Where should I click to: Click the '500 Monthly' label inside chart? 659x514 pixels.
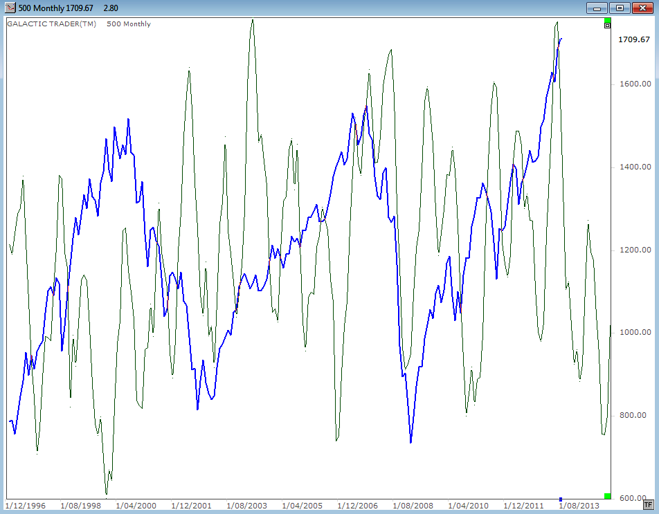tap(129, 24)
